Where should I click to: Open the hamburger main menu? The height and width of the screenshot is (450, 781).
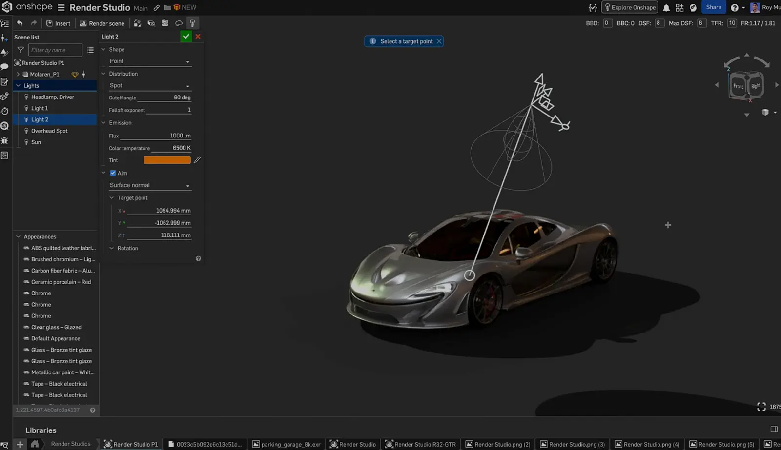[x=61, y=7]
